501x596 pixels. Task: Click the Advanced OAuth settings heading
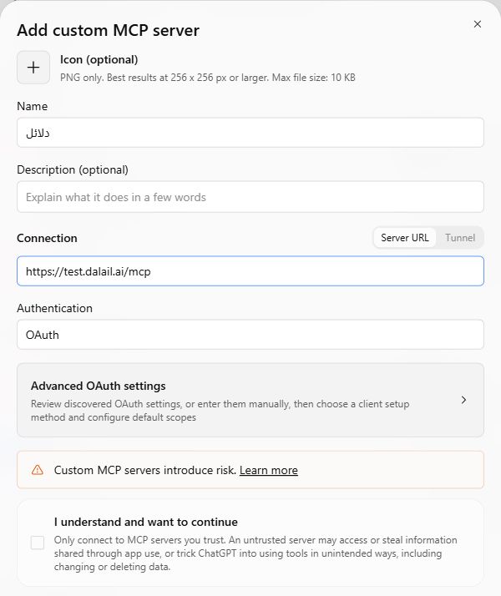point(98,386)
